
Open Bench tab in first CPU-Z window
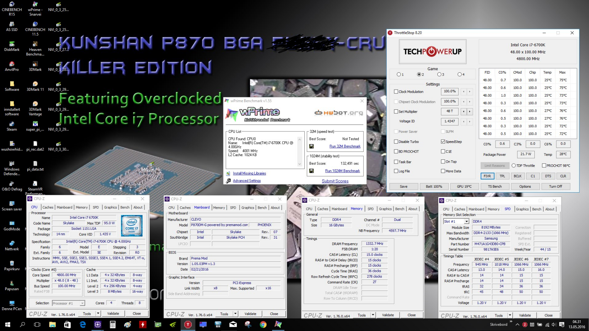[x=125, y=207]
